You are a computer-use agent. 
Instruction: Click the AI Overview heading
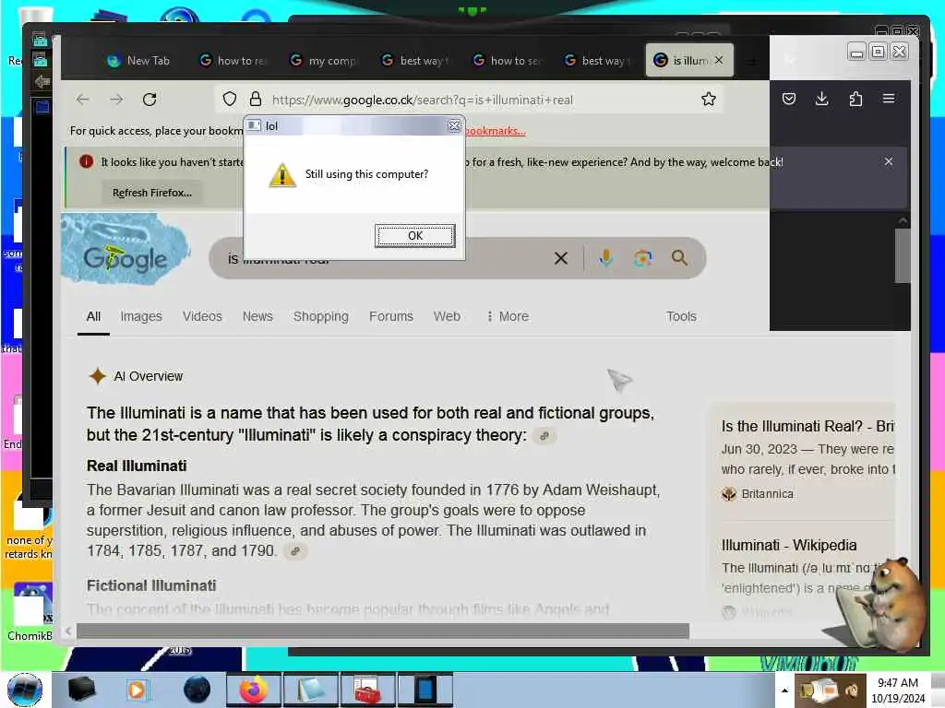149,376
